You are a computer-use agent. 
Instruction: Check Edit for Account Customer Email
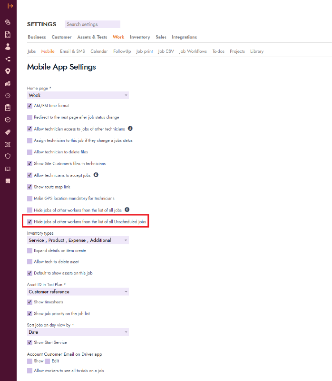[47, 361]
